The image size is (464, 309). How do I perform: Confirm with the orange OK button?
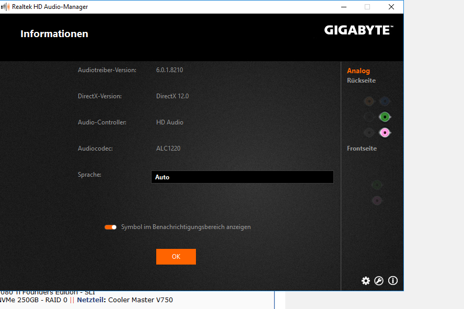point(176,257)
